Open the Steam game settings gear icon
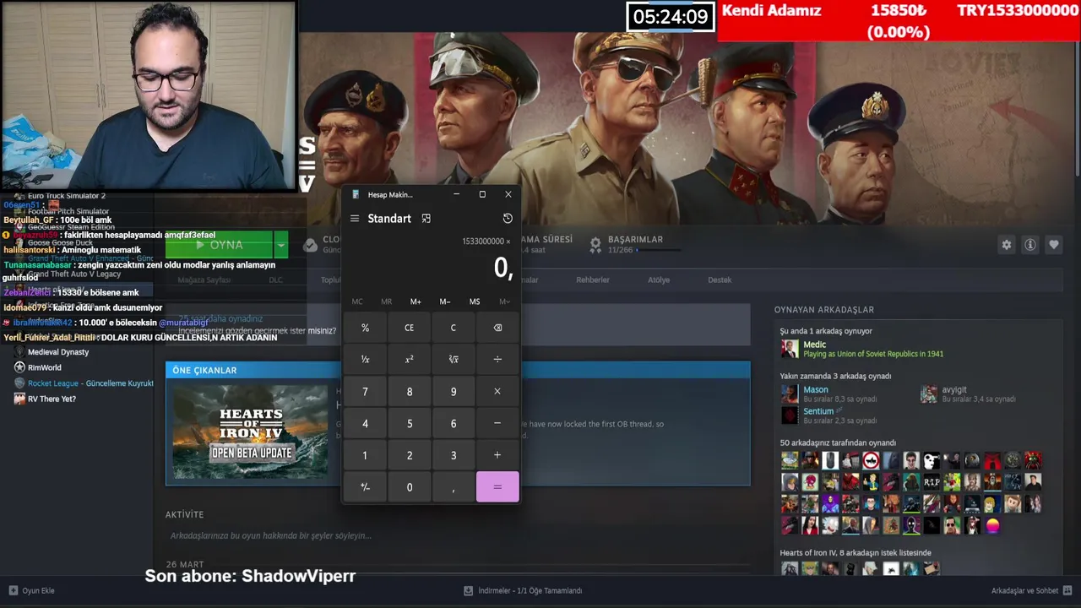This screenshot has height=608, width=1081. pyautogui.click(x=1007, y=245)
